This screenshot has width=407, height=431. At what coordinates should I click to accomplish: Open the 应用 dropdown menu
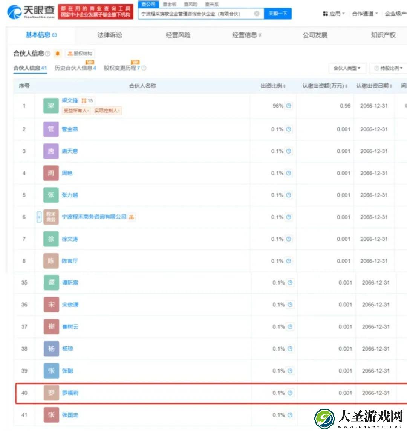pos(334,14)
